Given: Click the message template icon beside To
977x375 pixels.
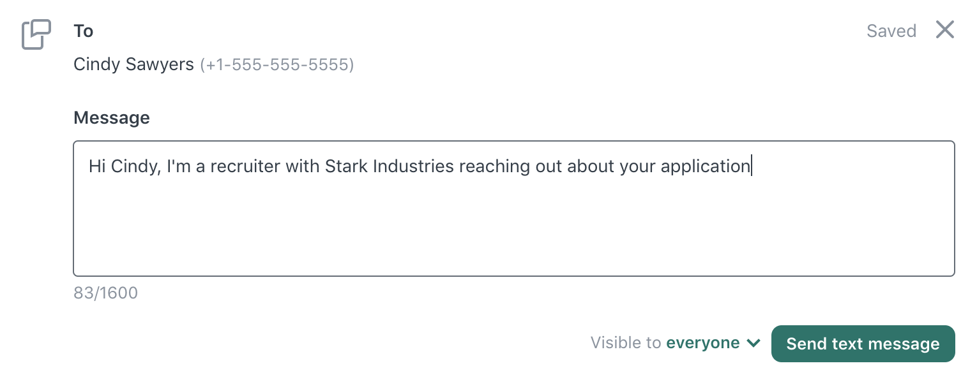Looking at the screenshot, I should 36,34.
